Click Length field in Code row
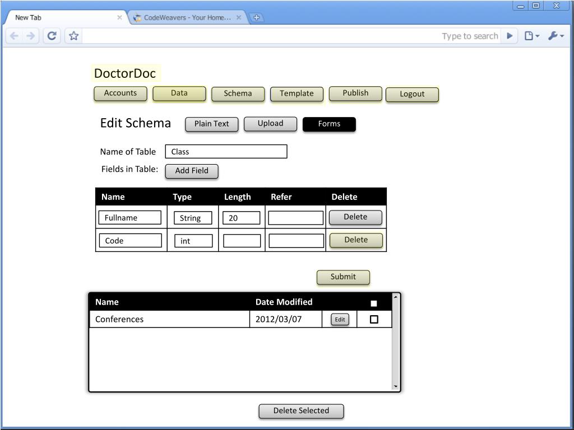This screenshot has width=574, height=430. click(242, 241)
